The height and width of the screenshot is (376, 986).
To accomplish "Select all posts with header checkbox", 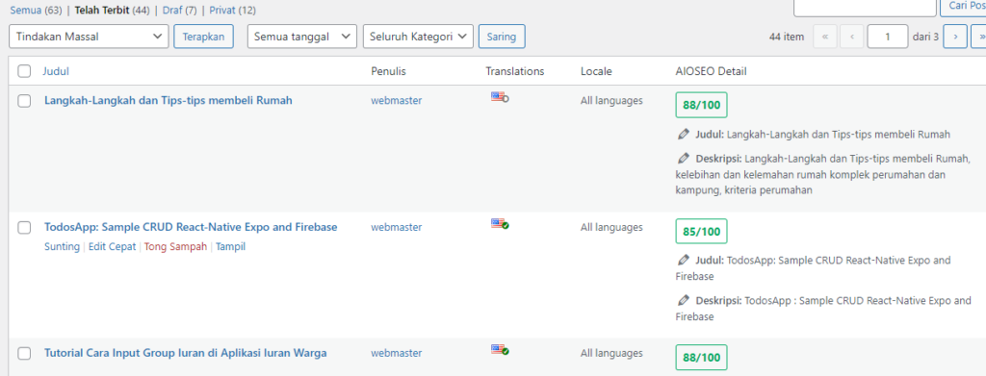I will click(x=24, y=71).
